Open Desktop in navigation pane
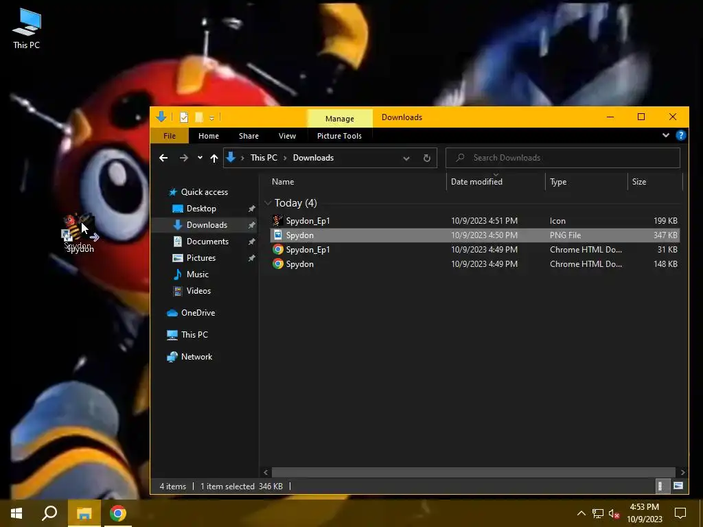Image resolution: width=703 pixels, height=527 pixels. click(201, 209)
